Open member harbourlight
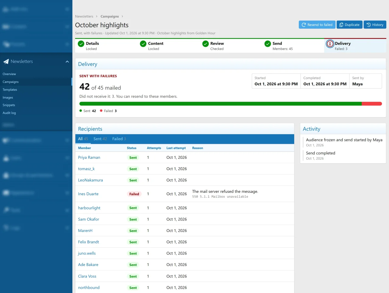The height and width of the screenshot is (293, 389). [x=89, y=208]
